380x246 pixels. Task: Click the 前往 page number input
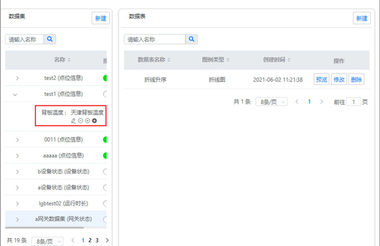[x=354, y=102]
